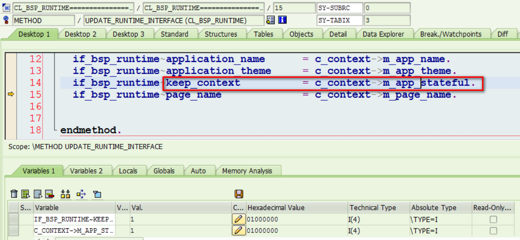This screenshot has height=240, width=520.
Task: Click line number 16 in the gutter
Action: point(35,107)
